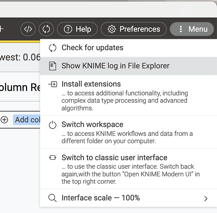Screen dimensions: 217x213
Task: Click the question mark icon in Help
Action: (x=68, y=29)
